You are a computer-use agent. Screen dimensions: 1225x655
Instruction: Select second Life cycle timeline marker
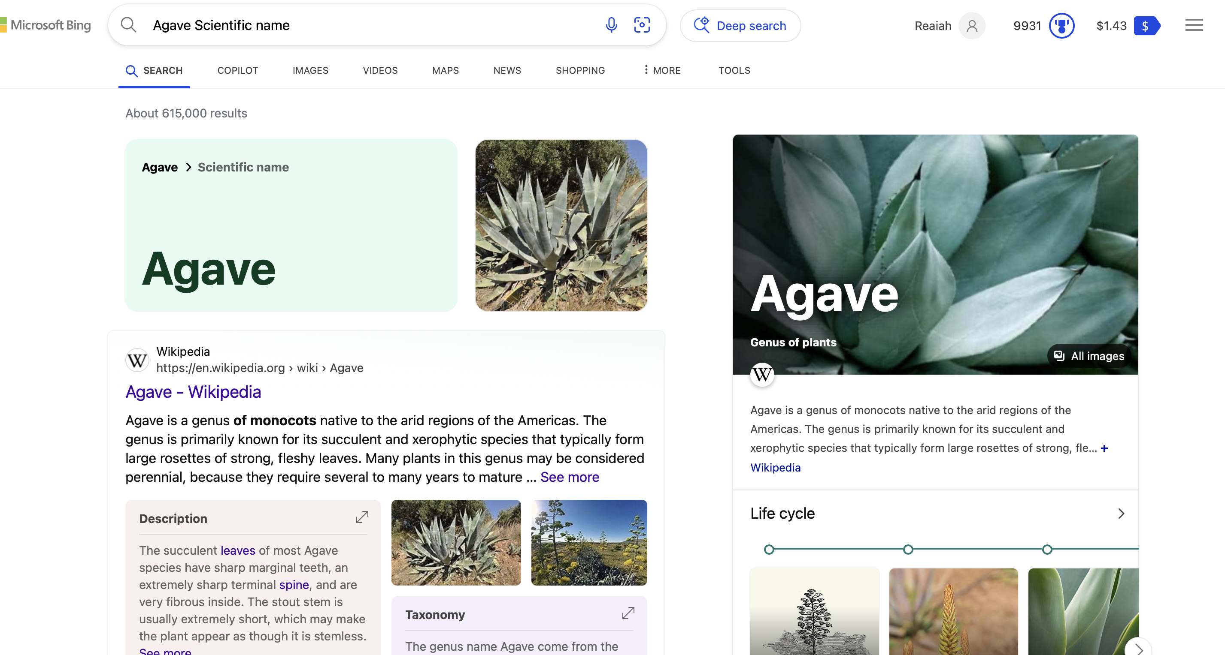908,550
